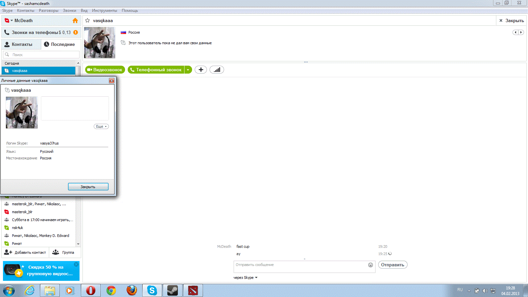Open the Ринат, Nikolaoc, Monkey D. Edward group
Screen dimensions: 528x297
tap(39, 236)
